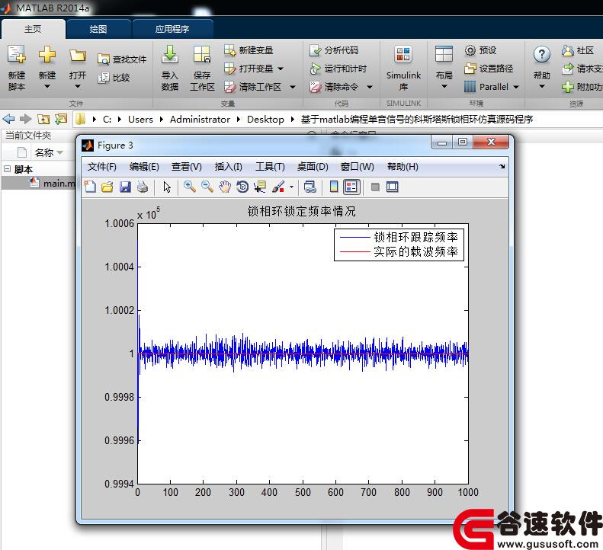Image resolution: width=603 pixels, height=550 pixels.
Task: Click Find Files (查找文件)
Action: 122,59
